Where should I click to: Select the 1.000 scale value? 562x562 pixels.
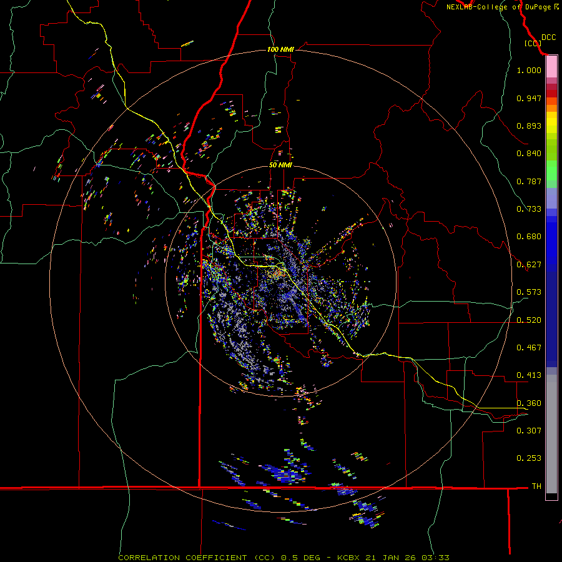coord(529,70)
